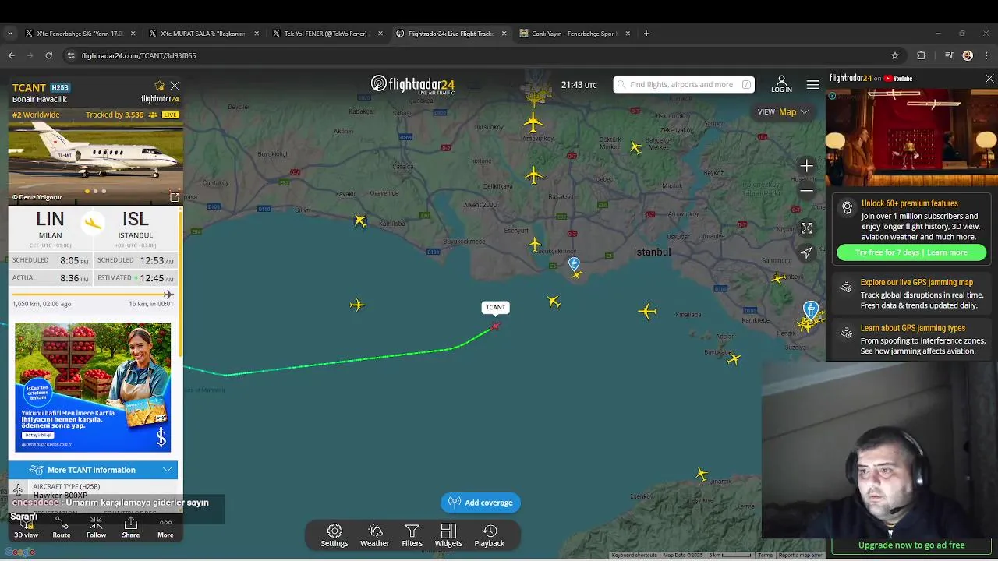Toggle fullscreen map view

click(807, 228)
